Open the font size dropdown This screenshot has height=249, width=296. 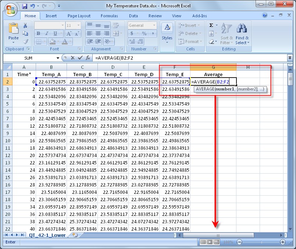pos(78,25)
